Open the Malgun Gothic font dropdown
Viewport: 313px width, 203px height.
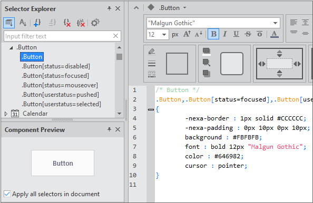(x=275, y=23)
